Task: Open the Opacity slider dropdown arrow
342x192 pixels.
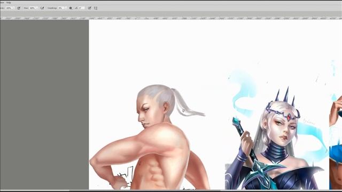Action: (x=14, y=8)
